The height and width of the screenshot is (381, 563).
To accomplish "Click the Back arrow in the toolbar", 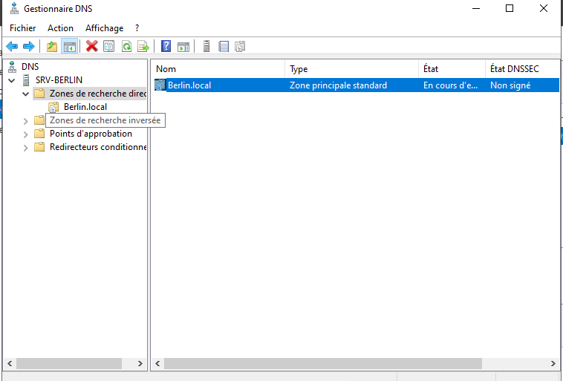I will [x=12, y=46].
